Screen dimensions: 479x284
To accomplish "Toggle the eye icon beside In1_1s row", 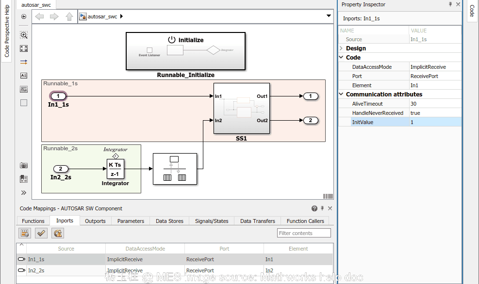I will click(x=21, y=259).
